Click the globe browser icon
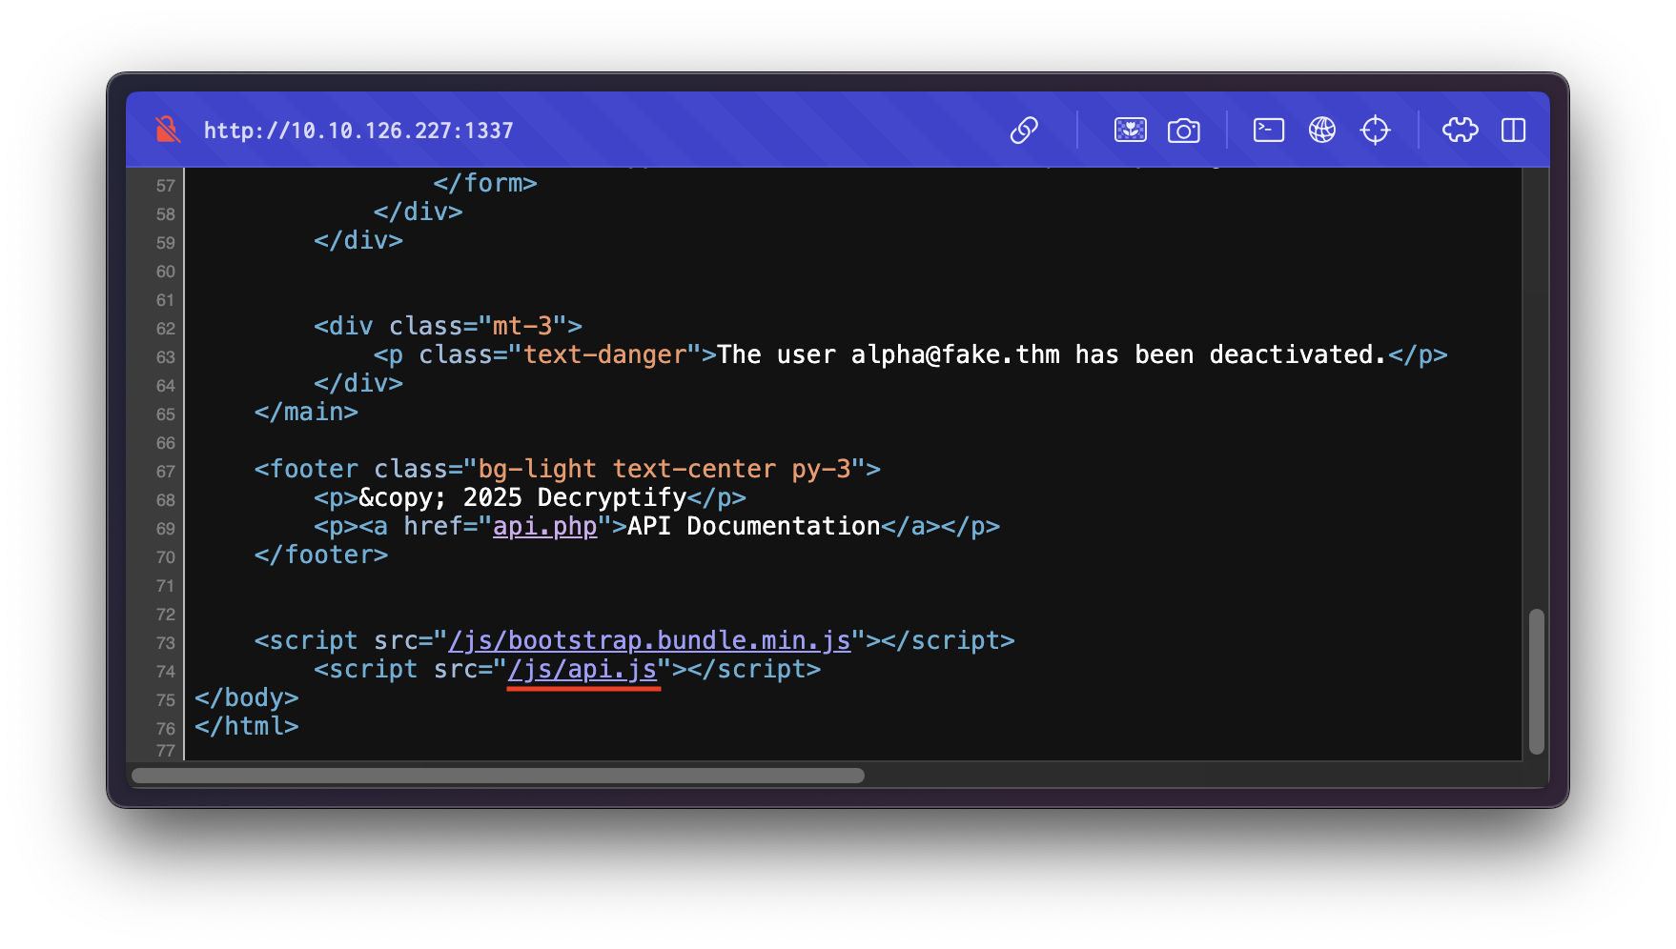This screenshot has height=949, width=1676. 1322,130
